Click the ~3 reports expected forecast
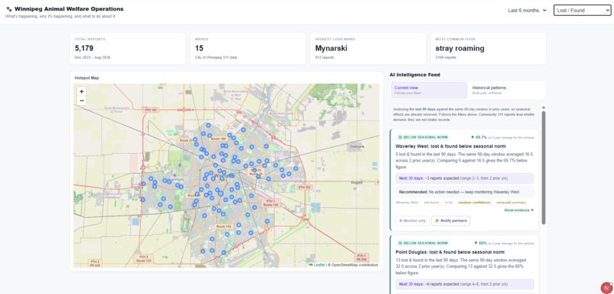614x294 pixels. (465, 178)
